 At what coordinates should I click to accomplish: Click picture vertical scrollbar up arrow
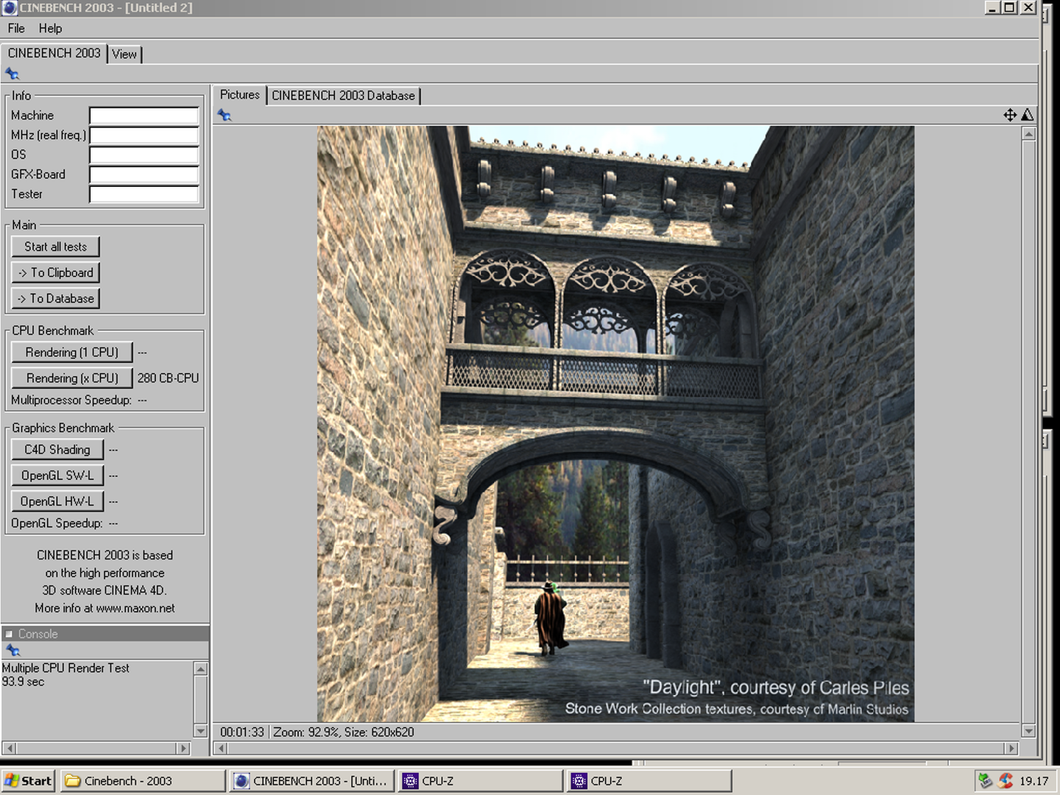point(1028,133)
